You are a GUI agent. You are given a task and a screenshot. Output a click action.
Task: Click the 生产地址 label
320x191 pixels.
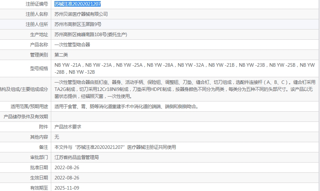(39, 34)
